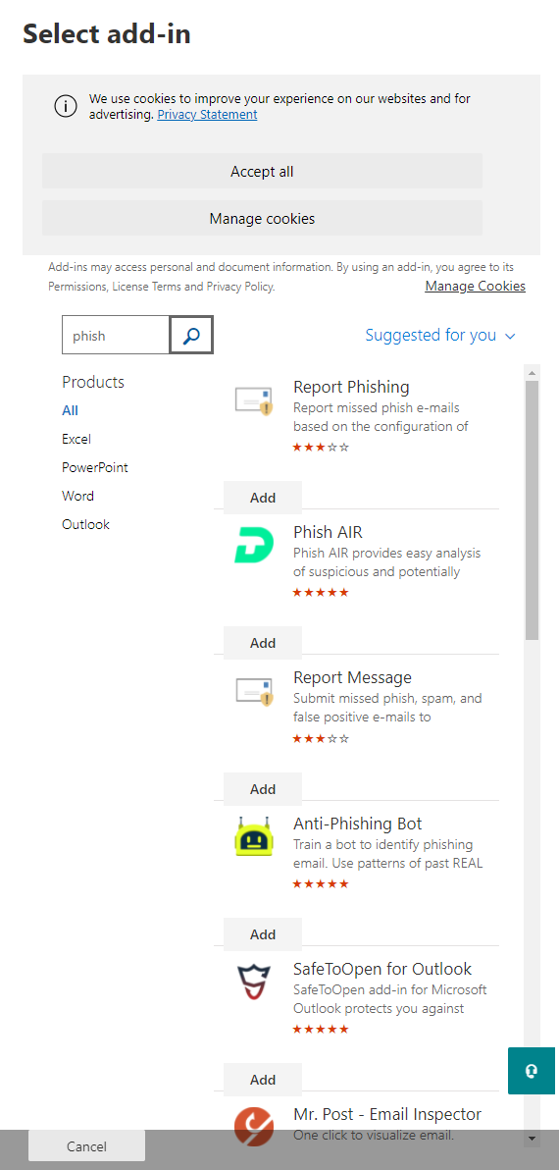Click the search field containing phish
The height and width of the screenshot is (1170, 559).
pyautogui.click(x=117, y=335)
